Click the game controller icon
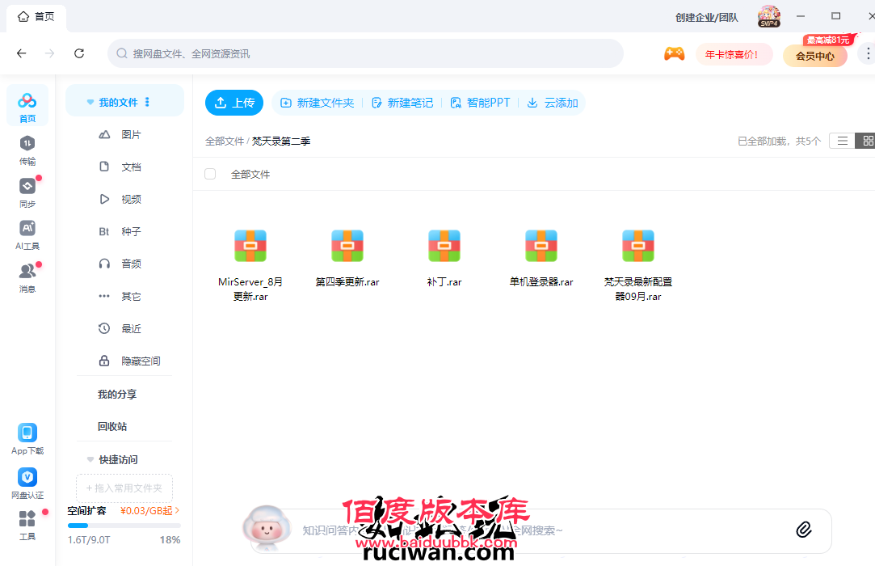 pos(674,54)
